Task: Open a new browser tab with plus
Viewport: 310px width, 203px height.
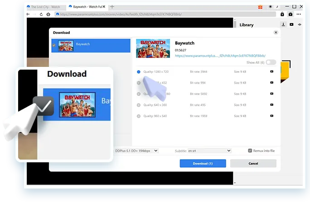Action: [112, 7]
